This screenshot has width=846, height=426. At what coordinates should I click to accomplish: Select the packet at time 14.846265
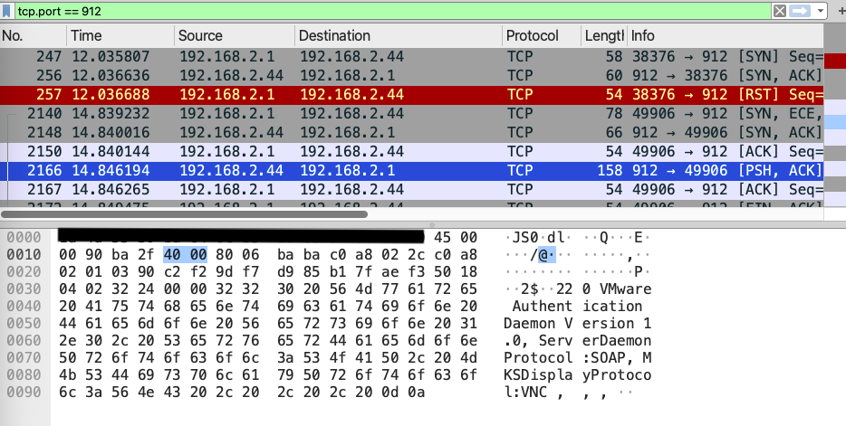(x=411, y=190)
